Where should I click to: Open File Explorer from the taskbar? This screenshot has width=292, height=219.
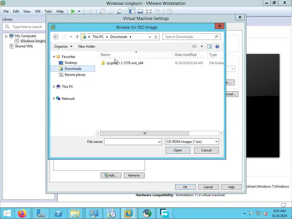pyautogui.click(x=75, y=213)
